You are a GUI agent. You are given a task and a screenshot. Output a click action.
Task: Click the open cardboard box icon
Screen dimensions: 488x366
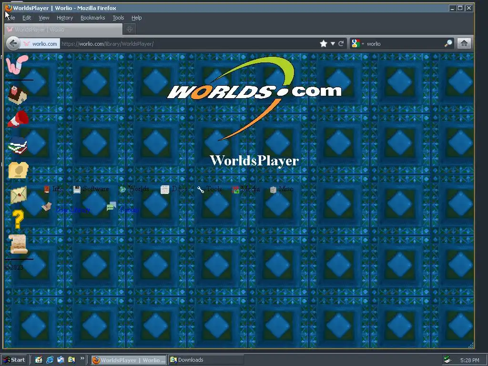47,207
